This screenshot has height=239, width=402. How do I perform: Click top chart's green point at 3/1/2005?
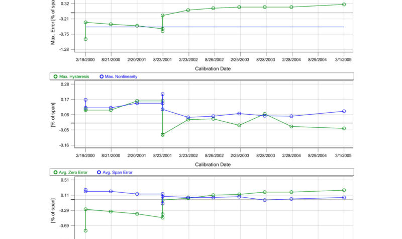pos(344,4)
